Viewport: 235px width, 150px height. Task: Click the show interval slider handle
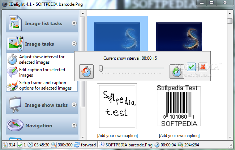pyautogui.click(x=101, y=68)
